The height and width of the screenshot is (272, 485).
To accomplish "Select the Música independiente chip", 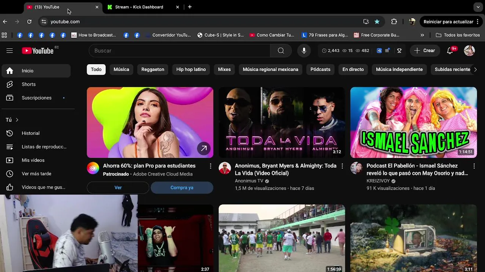I will [x=399, y=70].
